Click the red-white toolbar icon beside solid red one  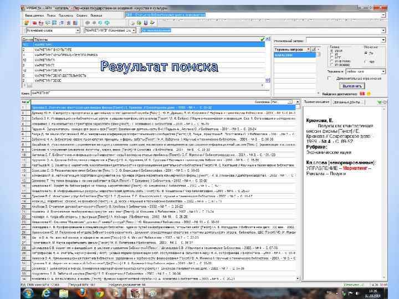point(41,23)
